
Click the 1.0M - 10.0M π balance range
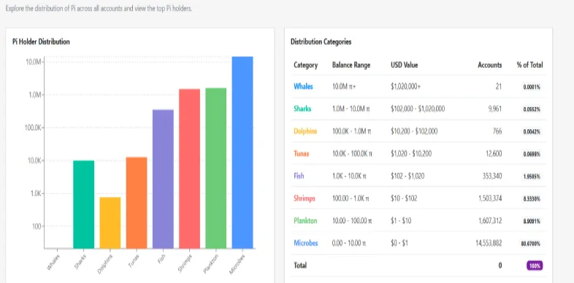[351, 109]
